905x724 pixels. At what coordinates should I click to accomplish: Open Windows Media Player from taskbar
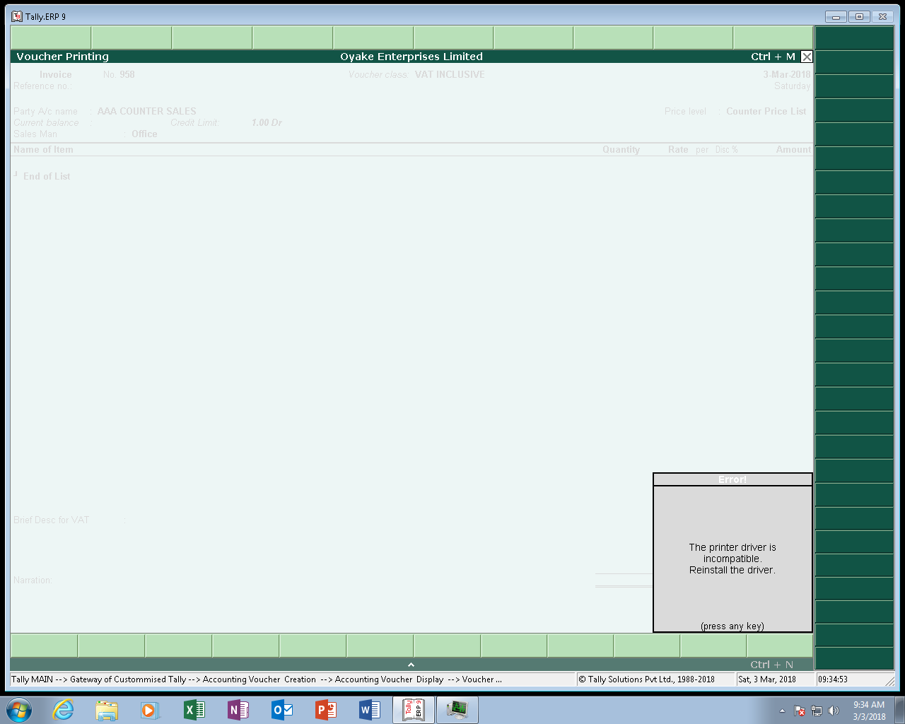[x=150, y=710]
